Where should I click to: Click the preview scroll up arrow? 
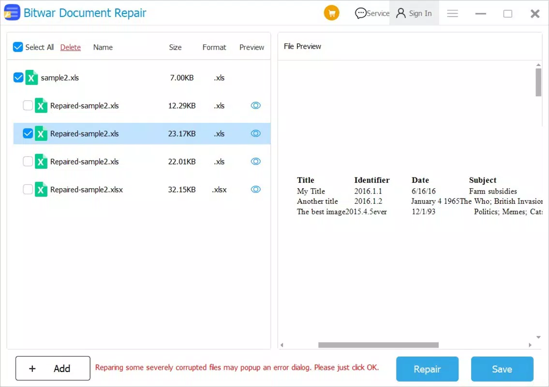538,65
